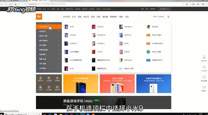Click the 黑鲨游戏手机 Helo thumbnail
The image size is (208, 115).
click(94, 60)
